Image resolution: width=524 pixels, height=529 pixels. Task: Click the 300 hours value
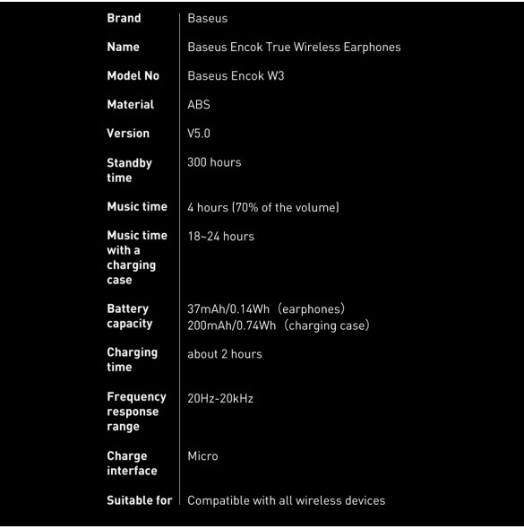coord(214,162)
